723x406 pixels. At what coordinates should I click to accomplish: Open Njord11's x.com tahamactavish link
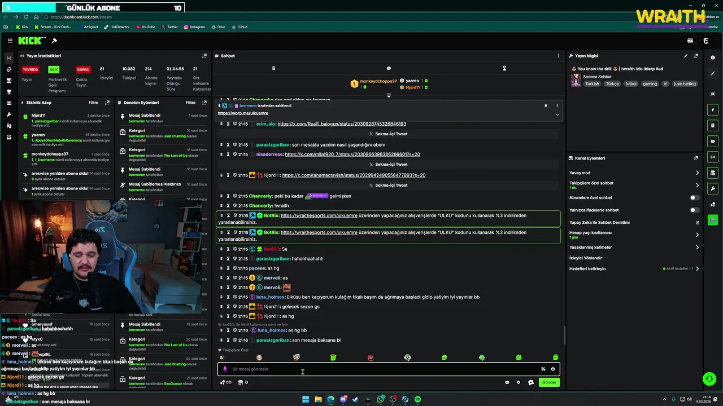[x=354, y=175]
